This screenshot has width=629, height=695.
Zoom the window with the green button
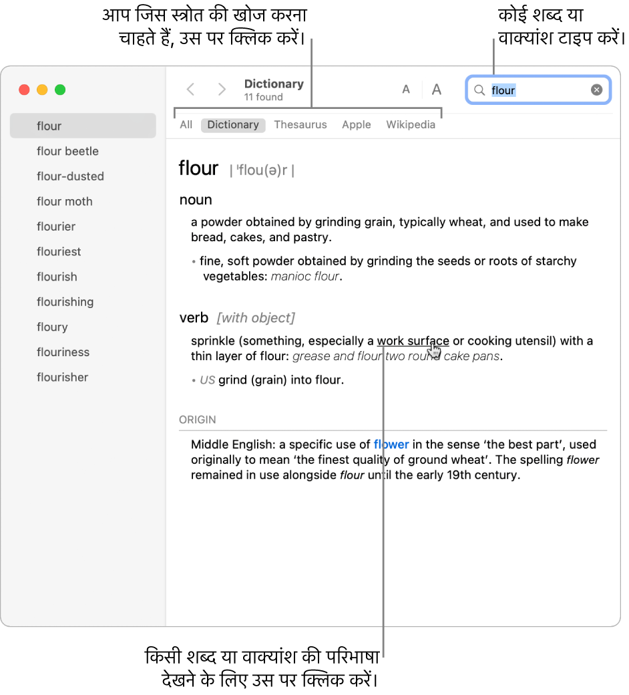point(60,90)
